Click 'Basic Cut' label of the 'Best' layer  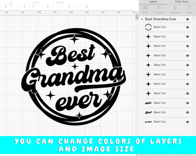[160, 112]
